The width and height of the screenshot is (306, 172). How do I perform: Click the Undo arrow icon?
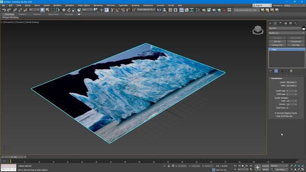[x=4, y=10]
